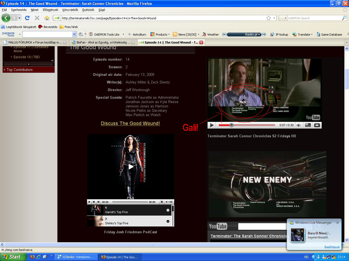Open AstroBurn from the DAEMON toolbar
The height and width of the screenshot is (261, 349).
pyautogui.click(x=137, y=35)
